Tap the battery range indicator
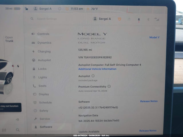Viewport: 183px width, 137px height. (13, 9)
